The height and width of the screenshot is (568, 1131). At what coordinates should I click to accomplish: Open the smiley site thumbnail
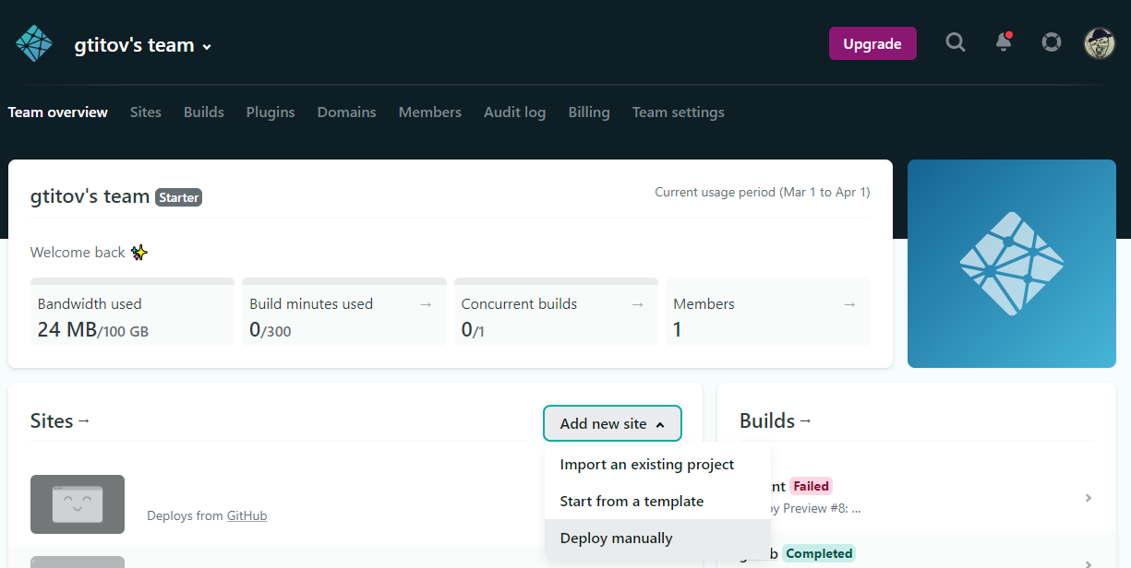78,504
